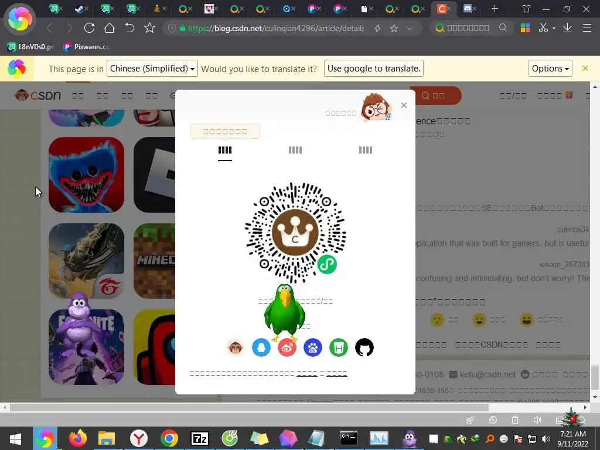Switch to the rightmost login method tab
Image resolution: width=600 pixels, height=450 pixels.
tap(366, 150)
